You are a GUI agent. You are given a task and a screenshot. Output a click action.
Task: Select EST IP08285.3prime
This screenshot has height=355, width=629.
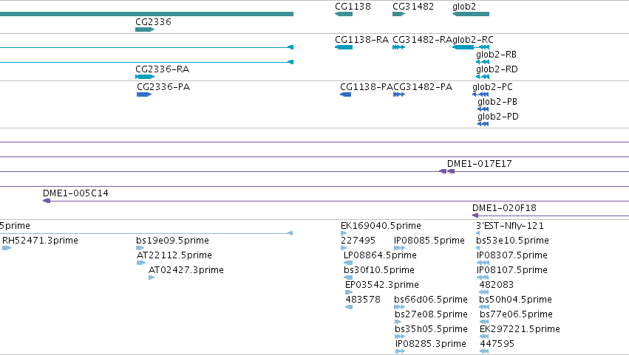click(401, 351)
